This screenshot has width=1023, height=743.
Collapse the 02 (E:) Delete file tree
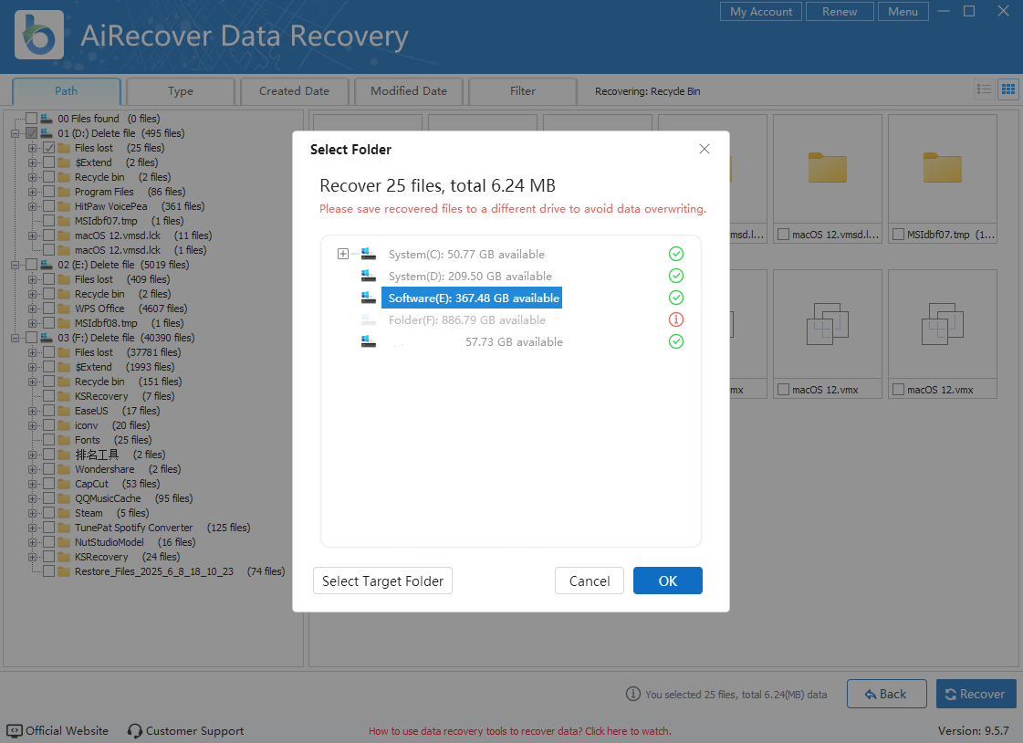pos(16,265)
